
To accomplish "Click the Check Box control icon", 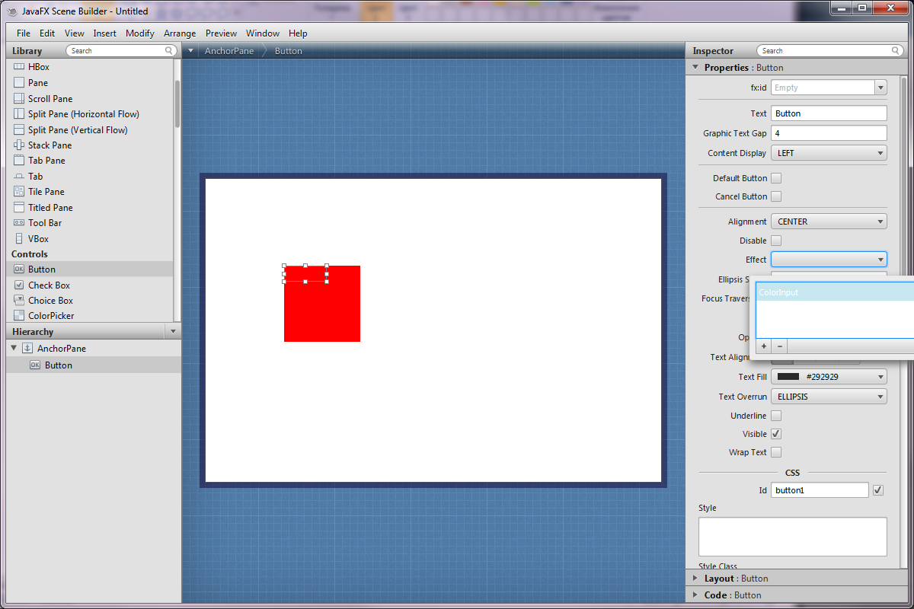I will pos(19,285).
